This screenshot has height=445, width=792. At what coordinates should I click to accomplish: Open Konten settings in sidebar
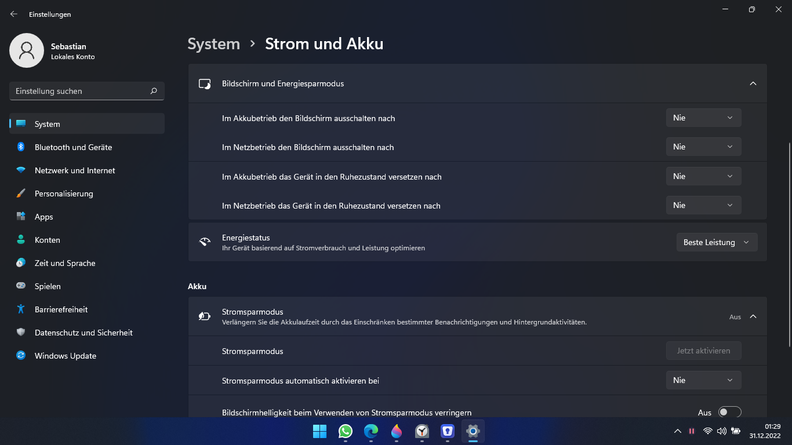pyautogui.click(x=87, y=240)
